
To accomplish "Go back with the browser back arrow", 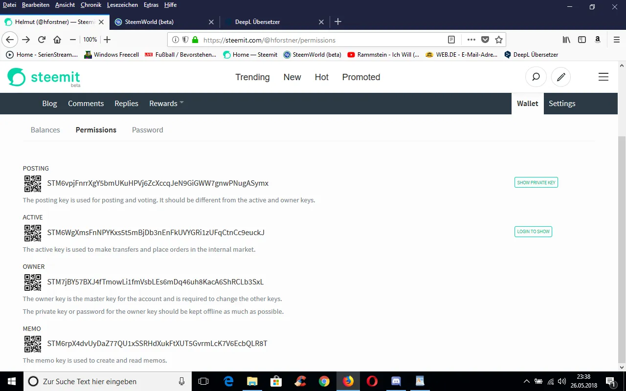I will click(x=10, y=40).
